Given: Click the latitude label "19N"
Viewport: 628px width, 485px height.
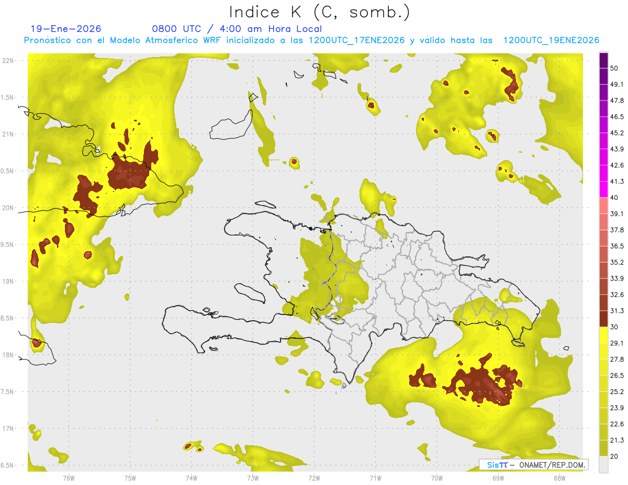Looking at the screenshot, I should pyautogui.click(x=8, y=281).
